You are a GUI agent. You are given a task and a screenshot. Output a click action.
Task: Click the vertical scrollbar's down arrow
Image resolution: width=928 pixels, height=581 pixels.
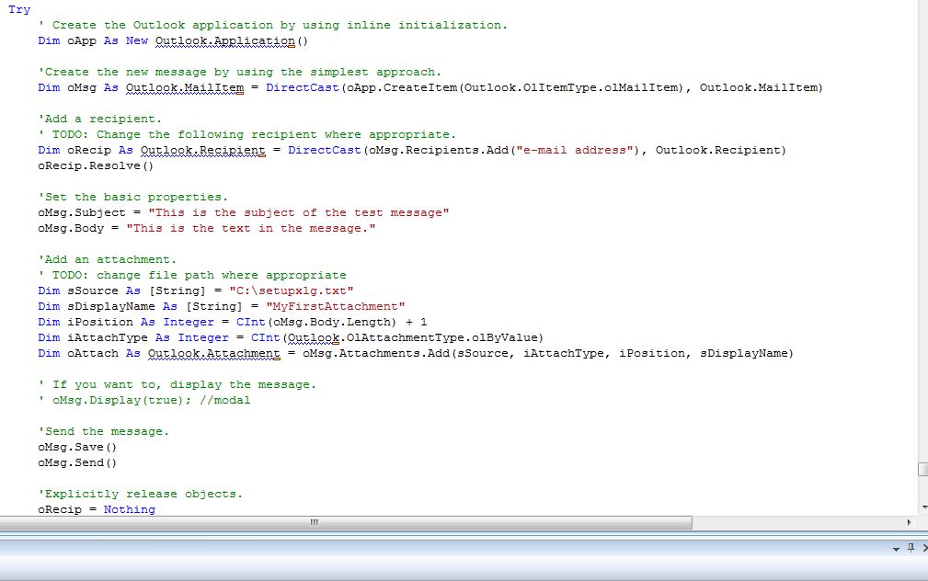coord(923,507)
